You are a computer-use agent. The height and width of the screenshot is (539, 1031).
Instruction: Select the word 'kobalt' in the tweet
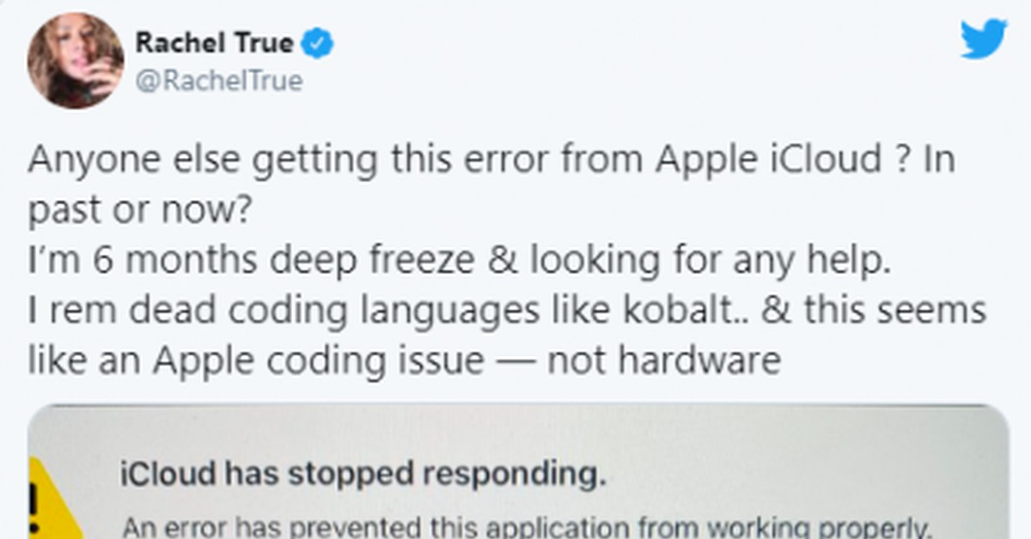650,311
